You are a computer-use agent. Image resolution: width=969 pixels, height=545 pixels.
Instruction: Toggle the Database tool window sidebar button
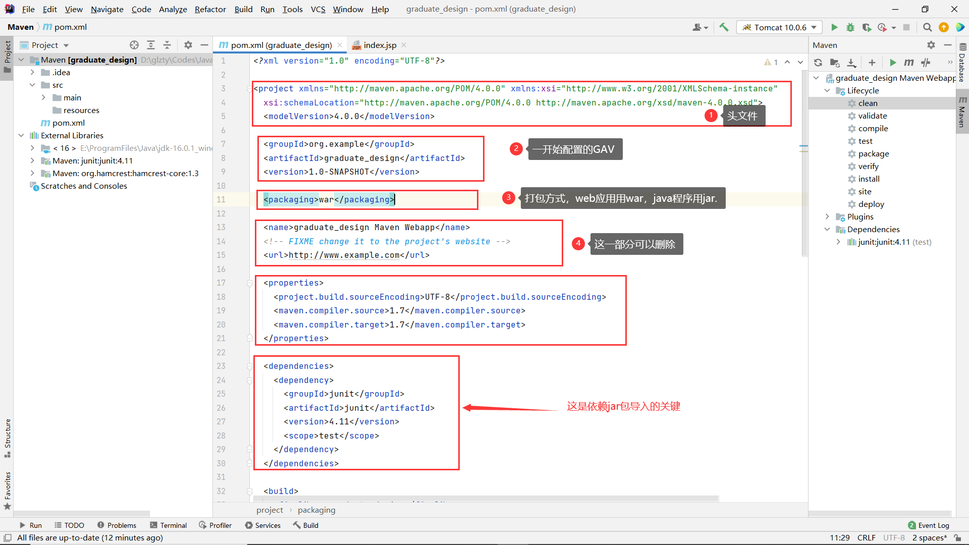coord(962,64)
